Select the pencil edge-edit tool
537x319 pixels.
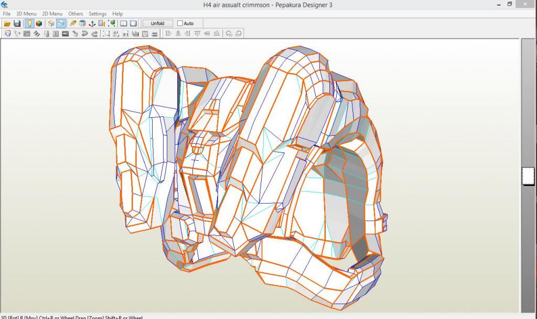[x=73, y=24]
